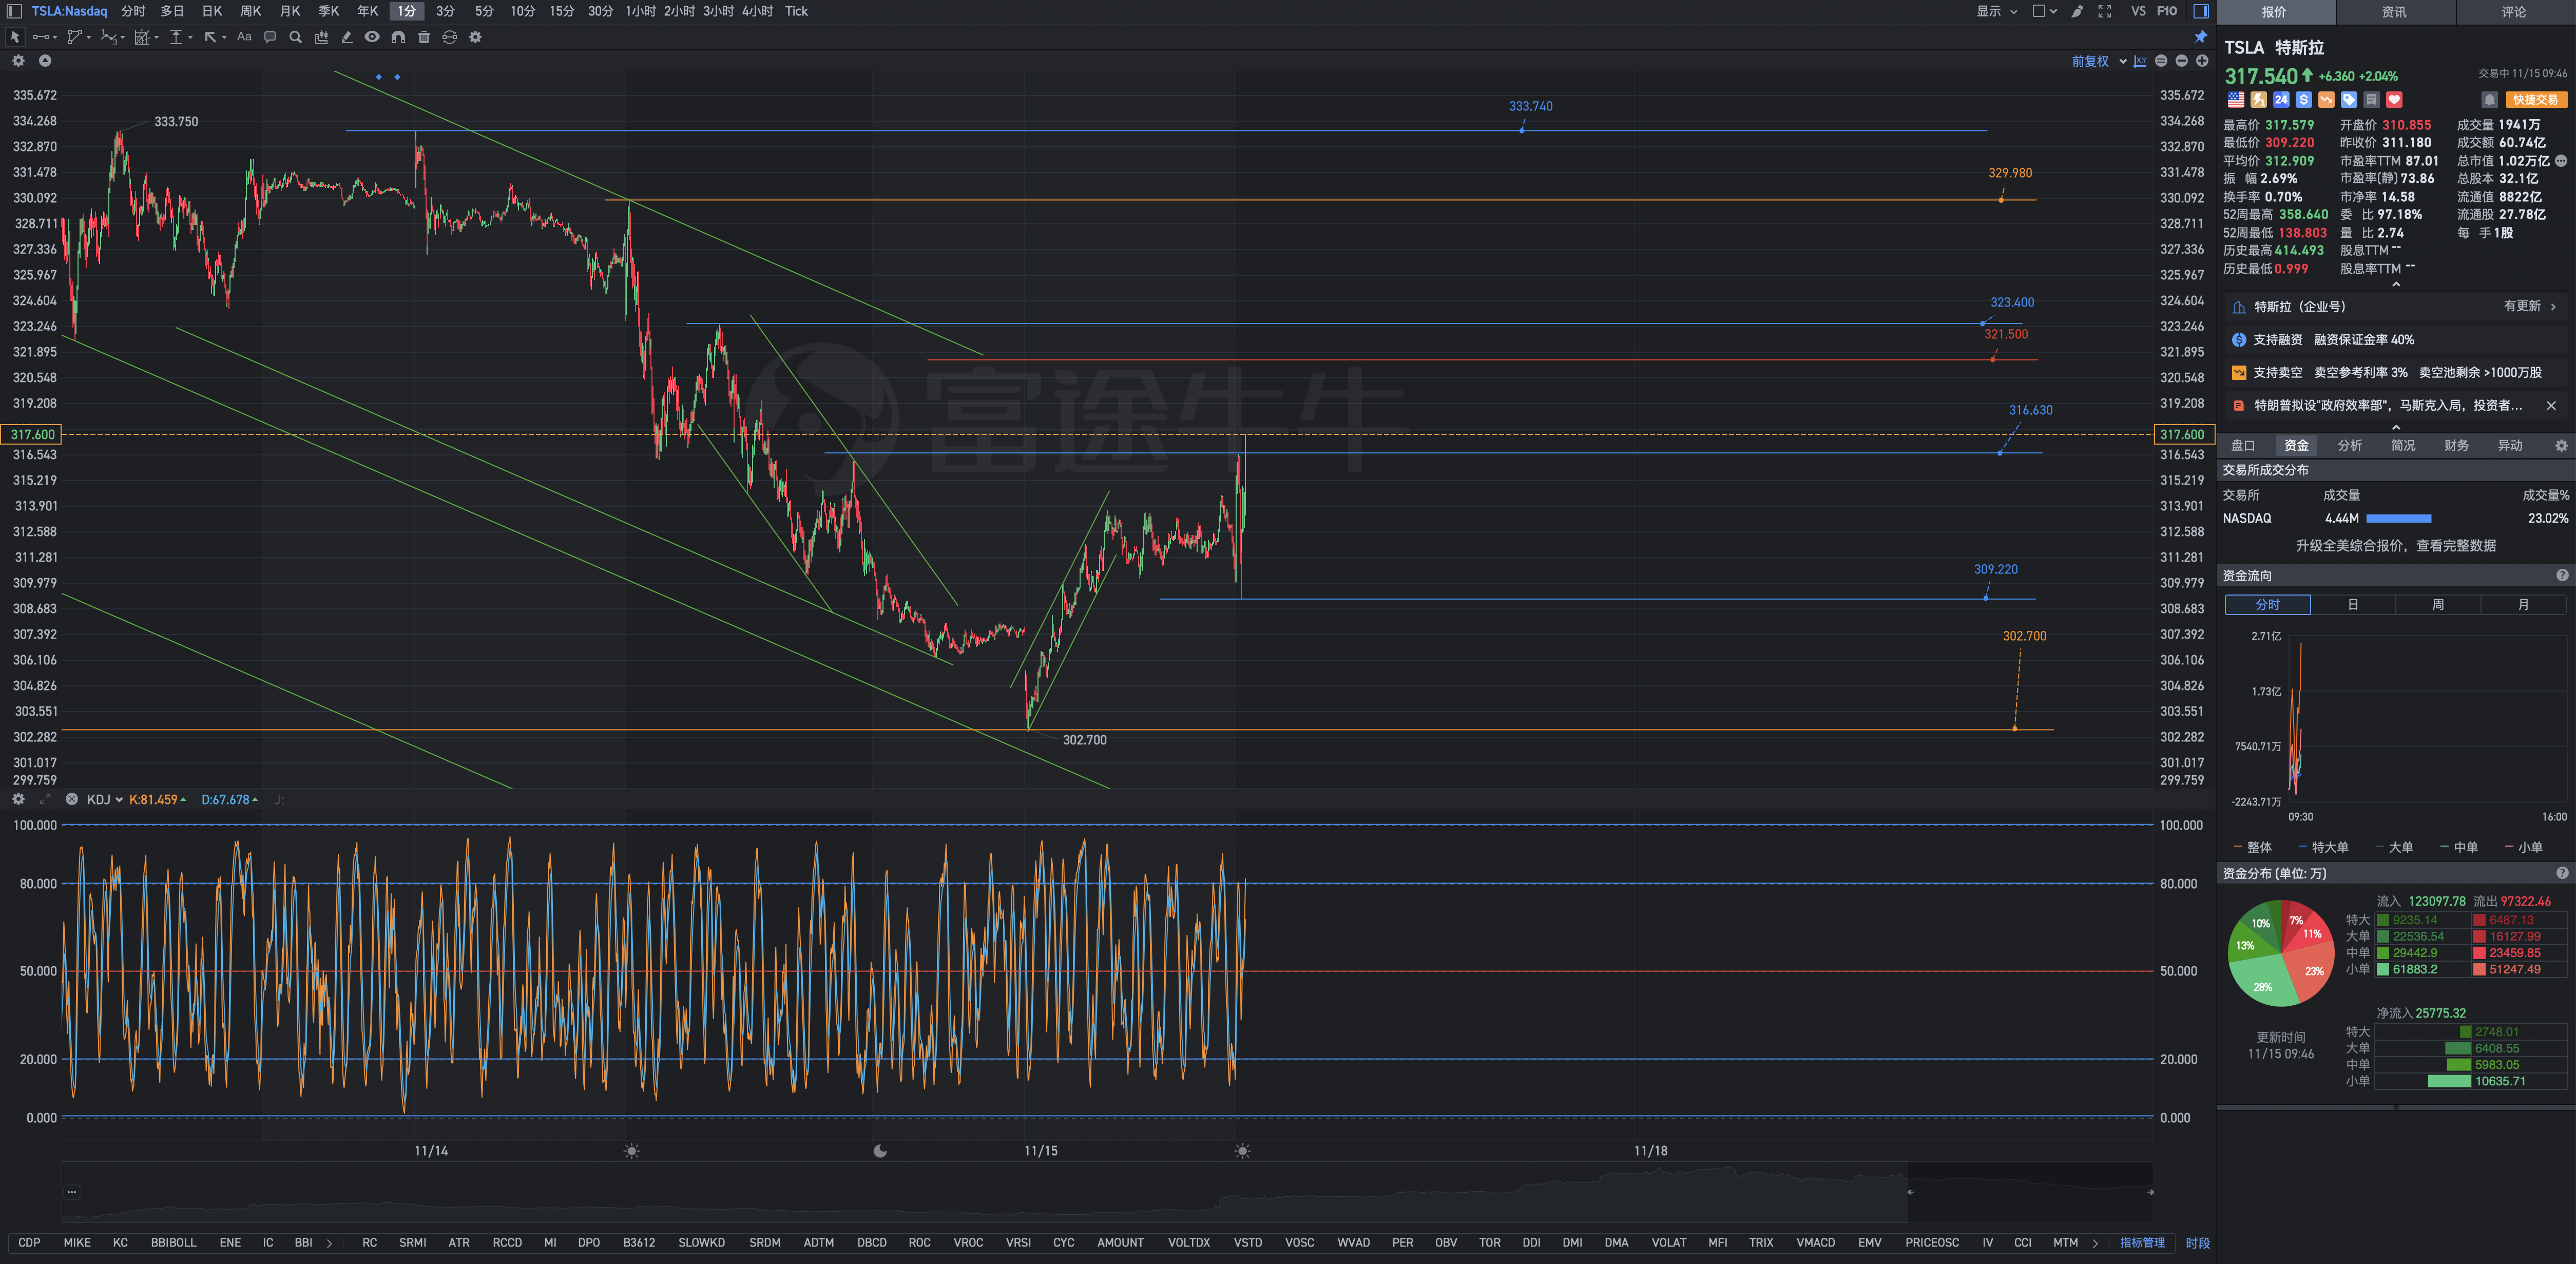
Task: Toggle the magnet snap mode
Action: coord(398,37)
